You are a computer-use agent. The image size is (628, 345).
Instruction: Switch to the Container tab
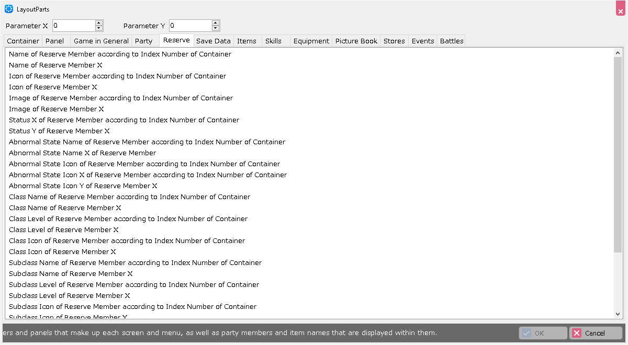click(23, 41)
